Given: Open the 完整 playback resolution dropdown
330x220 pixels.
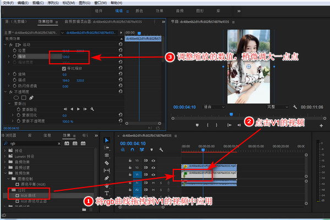Looking at the screenshot, I should tap(277, 107).
